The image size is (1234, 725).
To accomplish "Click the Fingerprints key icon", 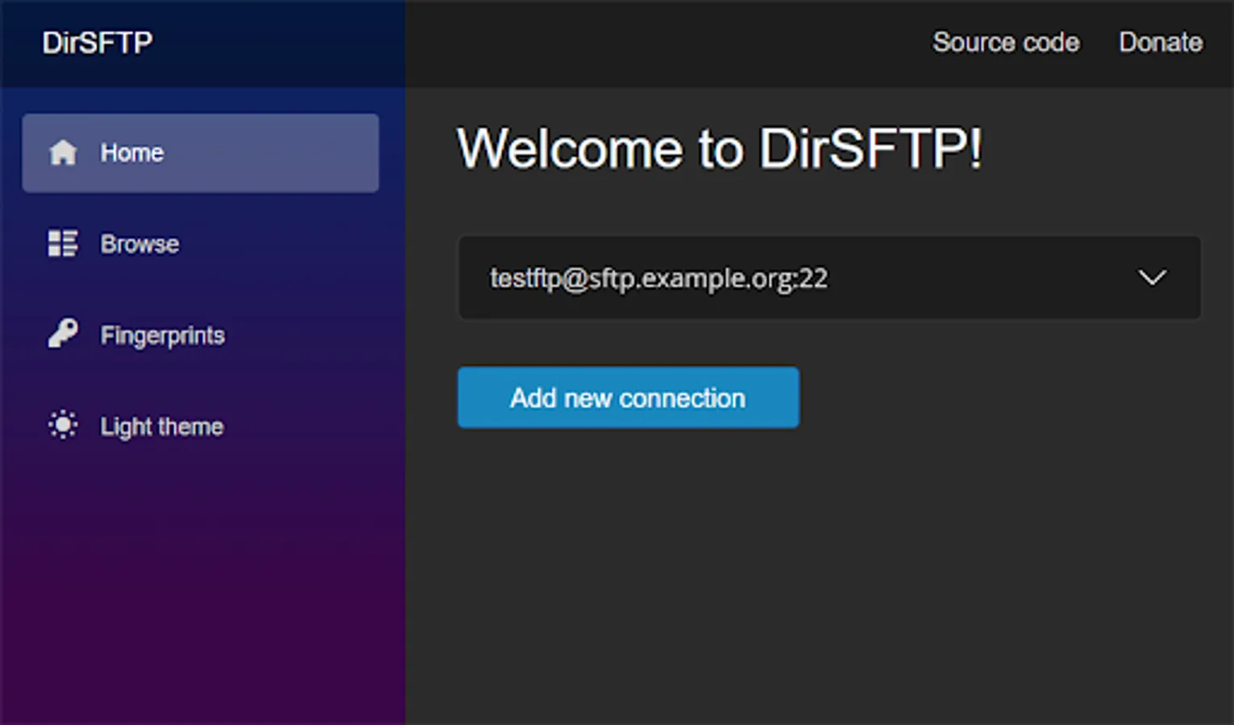I will point(62,334).
